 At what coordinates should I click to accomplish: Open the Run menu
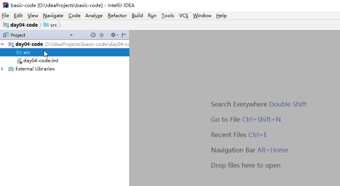[x=152, y=15]
